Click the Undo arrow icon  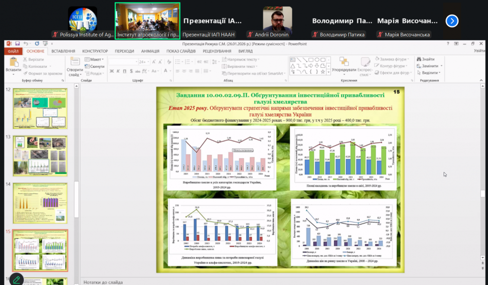coord(25,44)
